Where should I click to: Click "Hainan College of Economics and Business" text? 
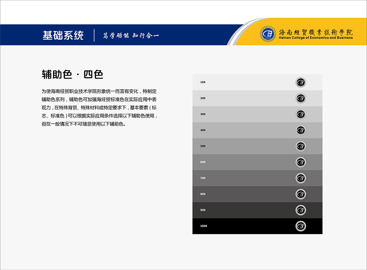(x=316, y=38)
